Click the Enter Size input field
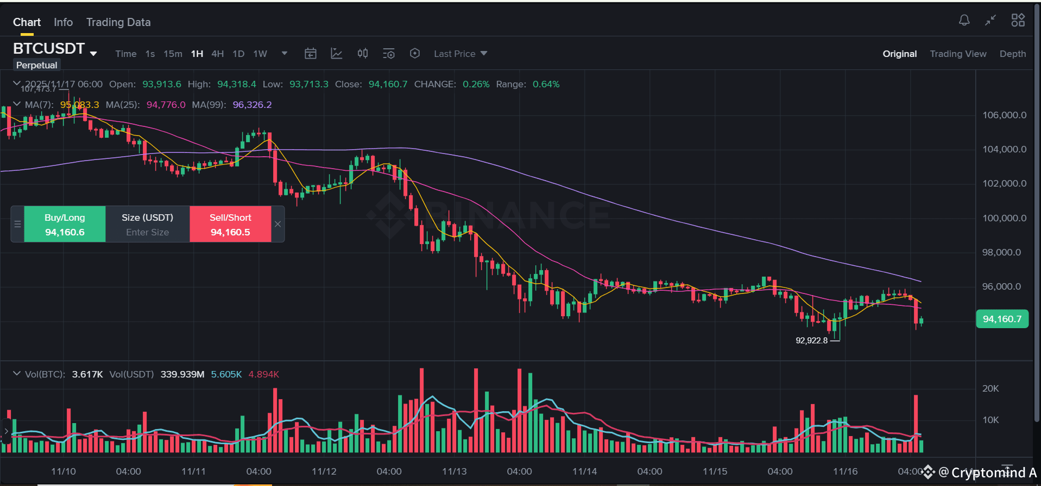 147,232
